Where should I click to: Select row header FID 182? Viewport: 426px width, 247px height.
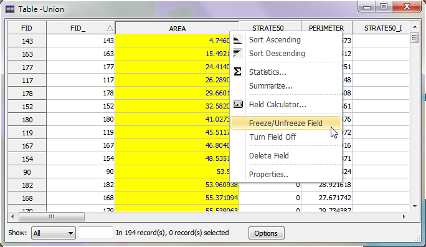click(27, 185)
